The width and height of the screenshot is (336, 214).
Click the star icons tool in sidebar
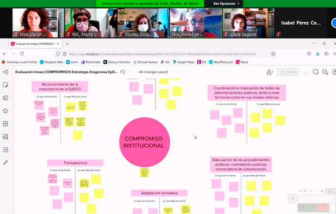click(5, 110)
